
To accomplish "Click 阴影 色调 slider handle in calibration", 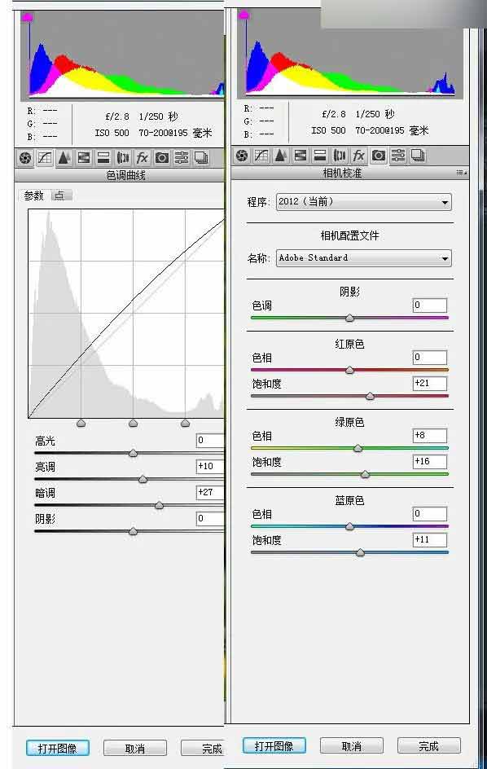I will click(349, 318).
